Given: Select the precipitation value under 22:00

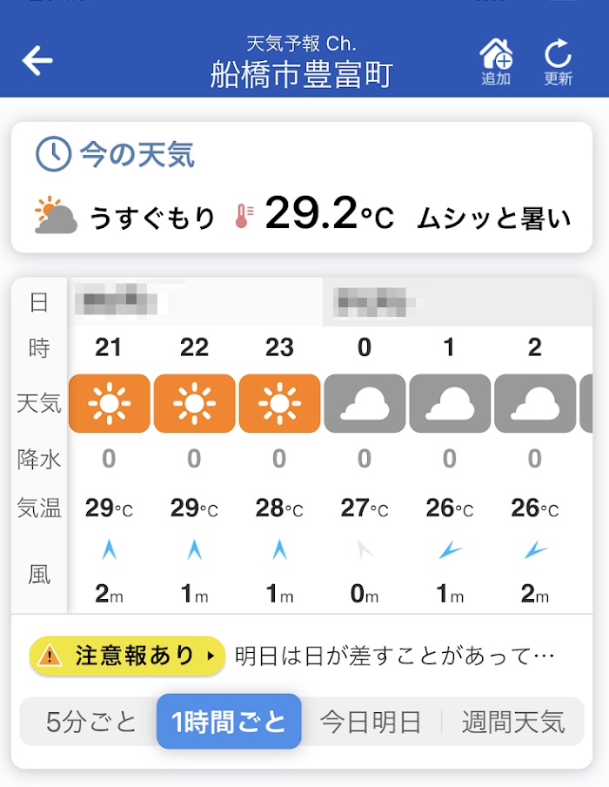Looking at the screenshot, I should point(195,459).
